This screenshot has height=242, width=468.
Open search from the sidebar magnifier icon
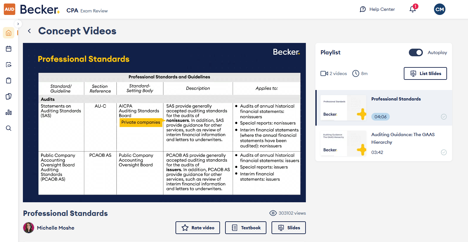8,128
